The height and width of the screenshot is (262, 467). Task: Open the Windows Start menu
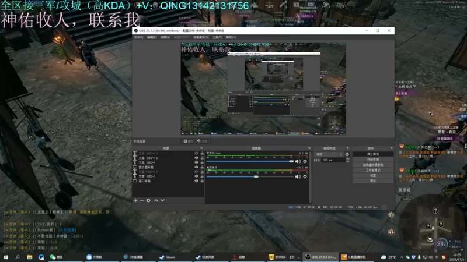[x=6, y=257]
